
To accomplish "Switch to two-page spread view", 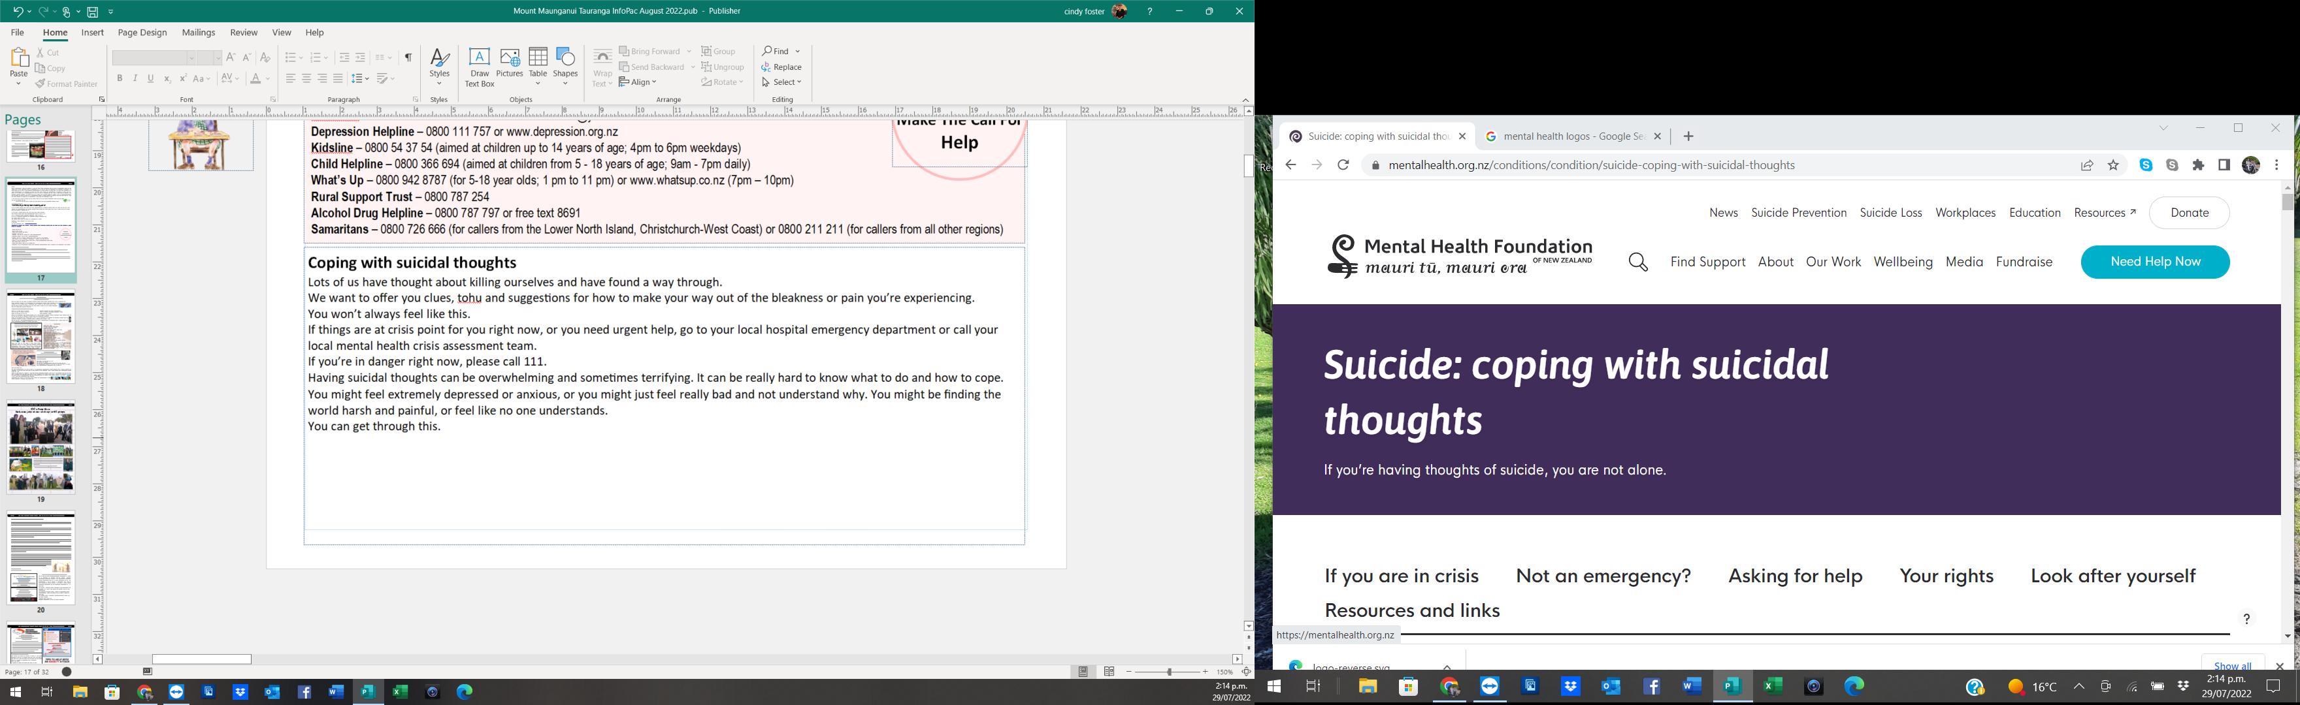I will coord(1109,672).
